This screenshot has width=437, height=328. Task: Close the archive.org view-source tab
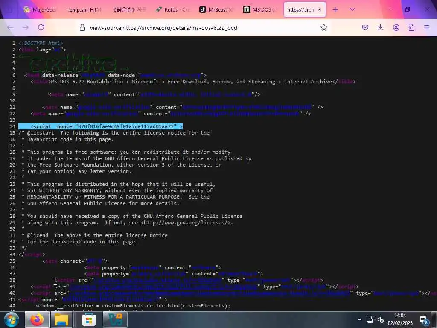point(319,9)
